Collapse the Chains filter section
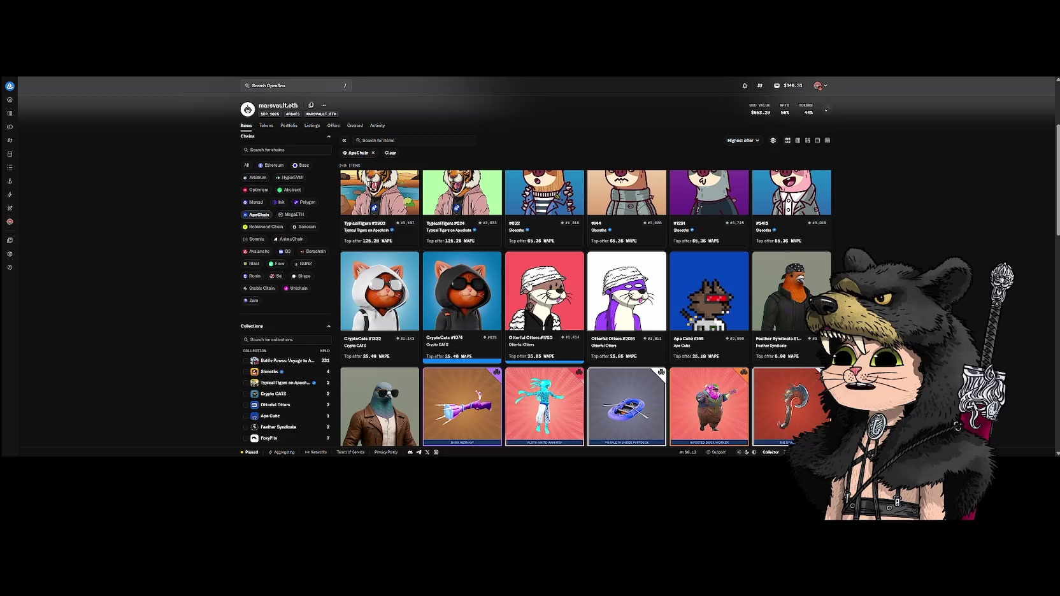1060x596 pixels. tap(329, 136)
